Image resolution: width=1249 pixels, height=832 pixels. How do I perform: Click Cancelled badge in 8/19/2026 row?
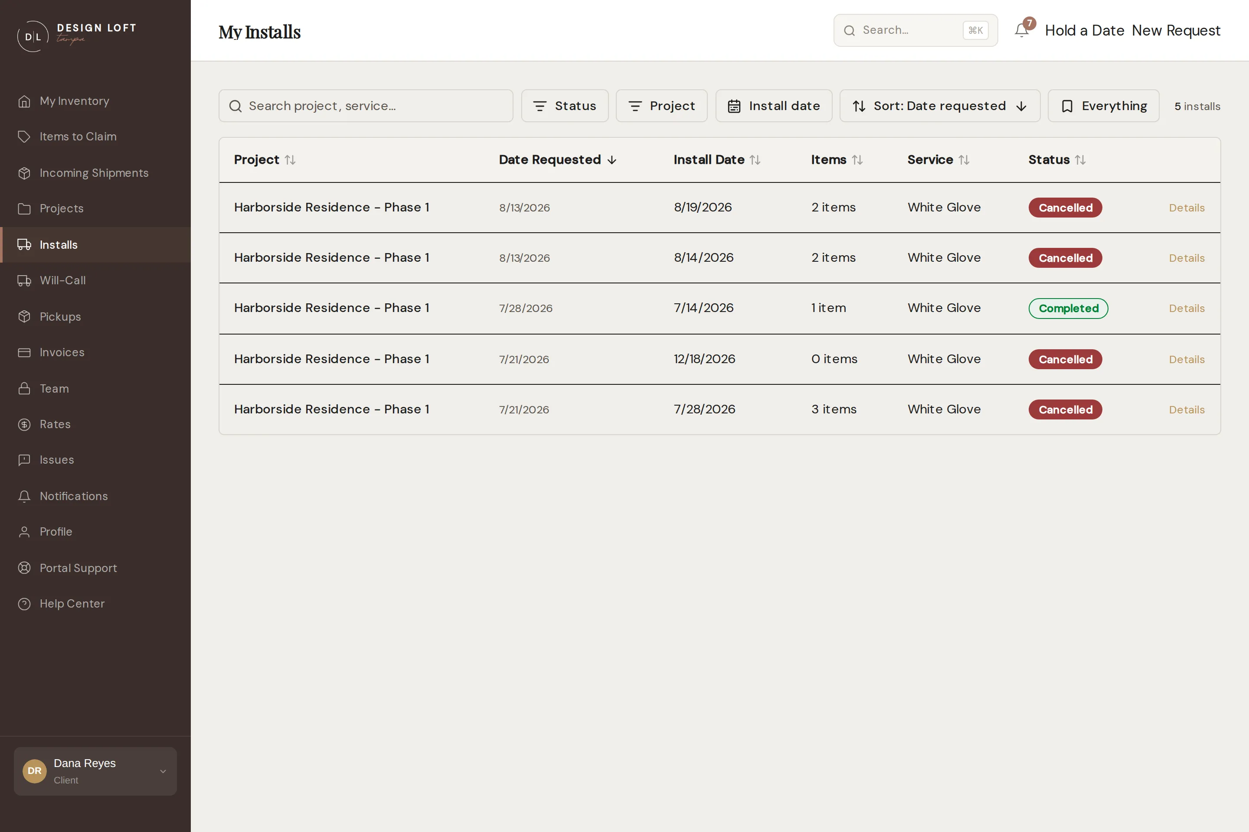(x=1065, y=208)
